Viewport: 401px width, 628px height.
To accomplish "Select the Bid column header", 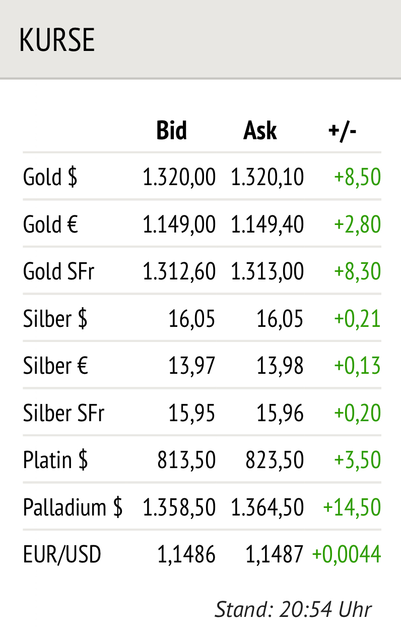I will 172,131.
